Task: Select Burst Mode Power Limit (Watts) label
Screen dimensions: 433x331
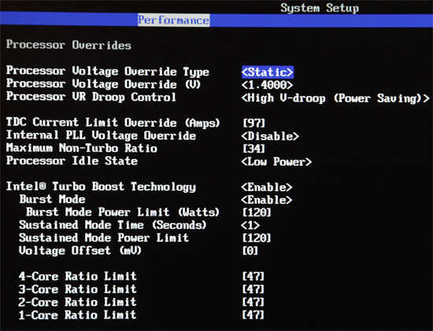Action: (x=123, y=212)
